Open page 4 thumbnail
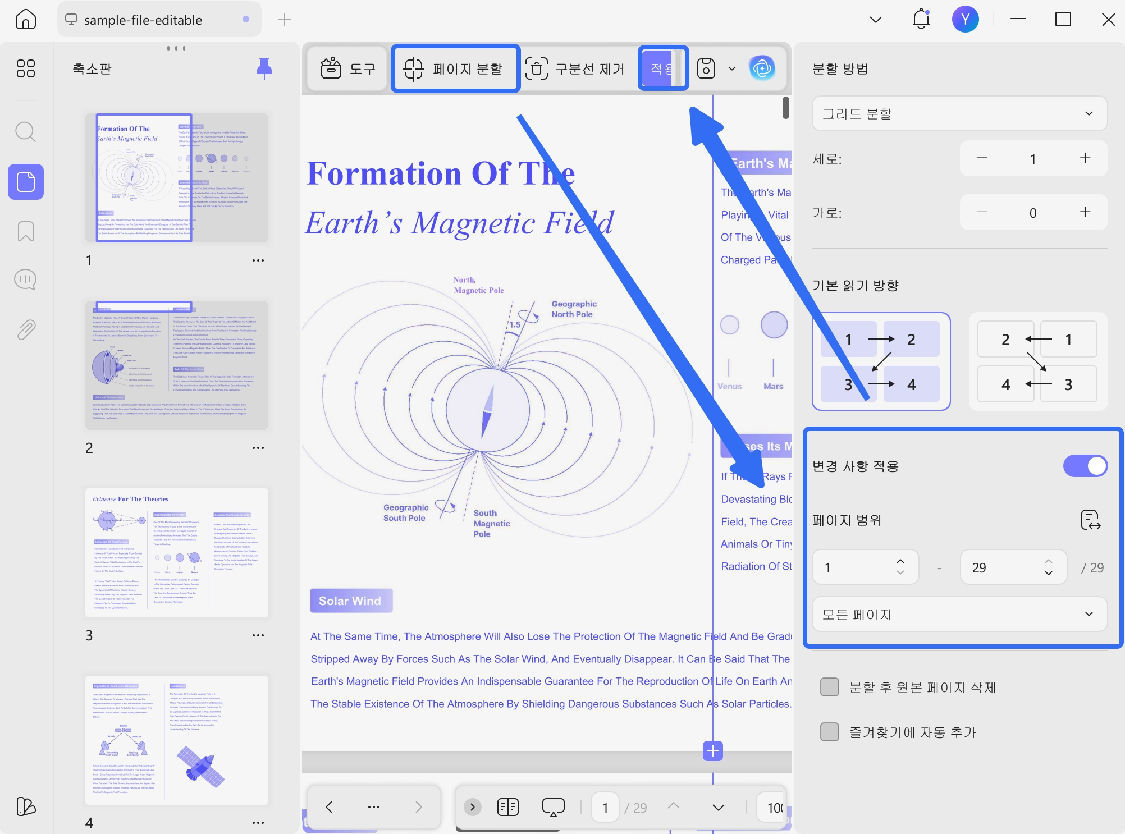 coord(177,740)
